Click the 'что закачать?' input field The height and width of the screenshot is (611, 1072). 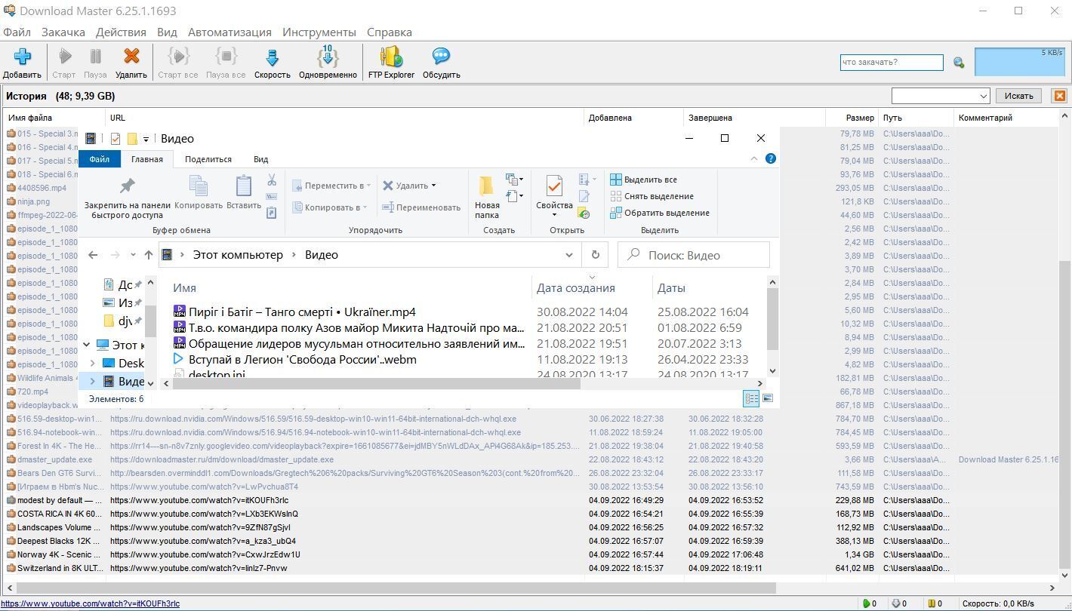click(x=891, y=63)
